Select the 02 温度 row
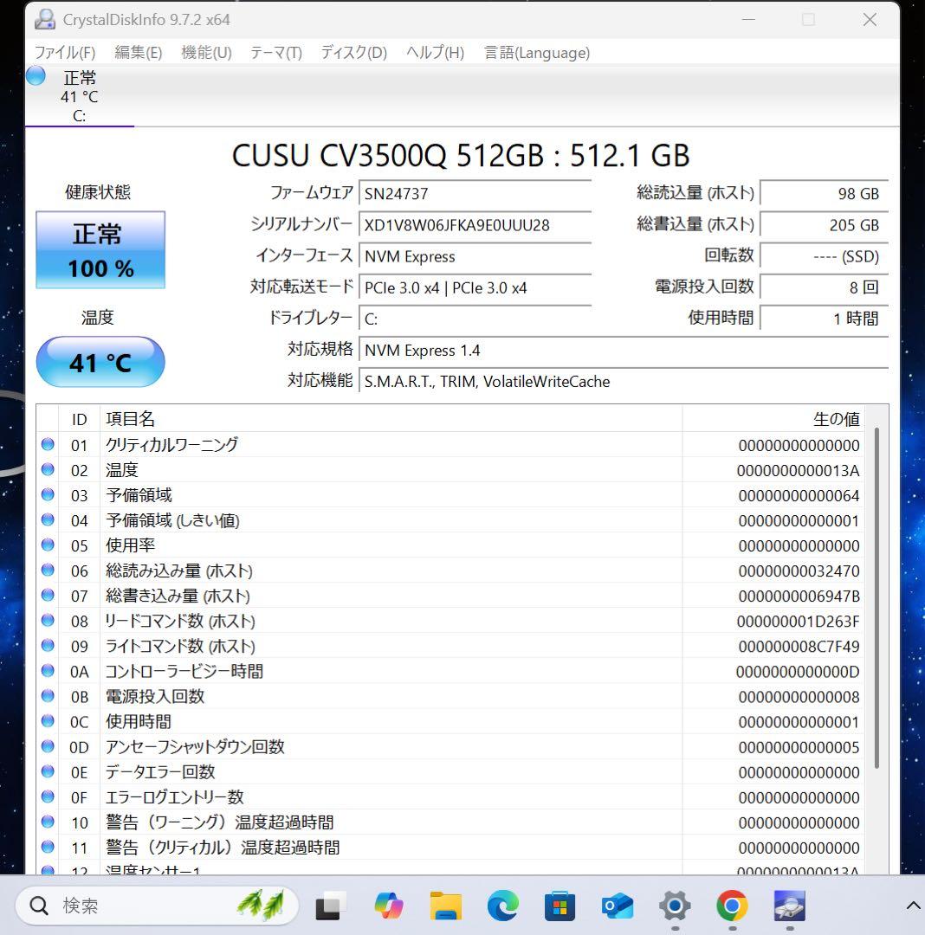 pos(450,470)
